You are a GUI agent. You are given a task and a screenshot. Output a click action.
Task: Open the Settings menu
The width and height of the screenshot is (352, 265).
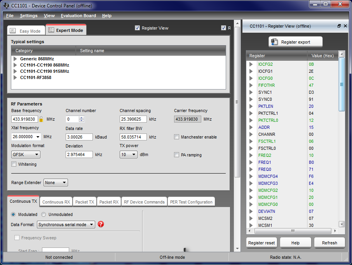click(28, 16)
